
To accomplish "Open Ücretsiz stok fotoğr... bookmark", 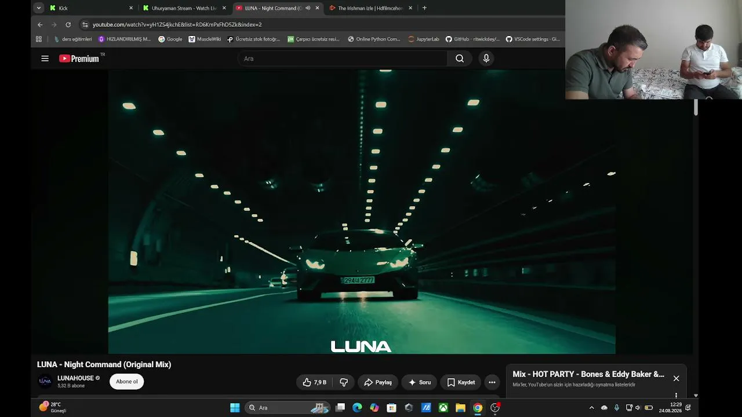I will coord(253,39).
